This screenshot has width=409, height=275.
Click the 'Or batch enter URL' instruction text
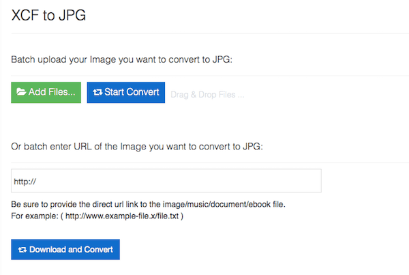coord(137,147)
